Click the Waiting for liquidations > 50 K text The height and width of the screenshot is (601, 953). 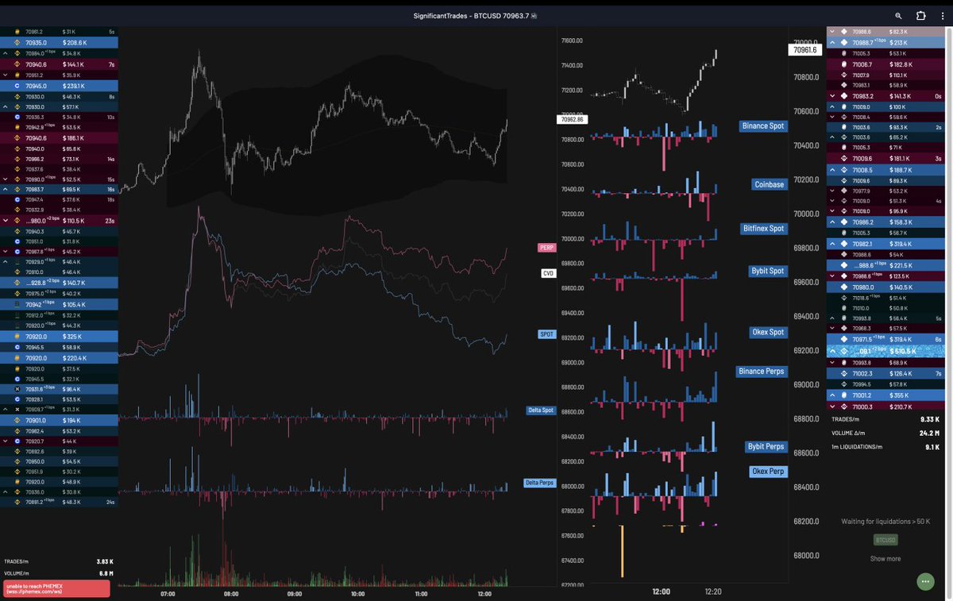(885, 522)
